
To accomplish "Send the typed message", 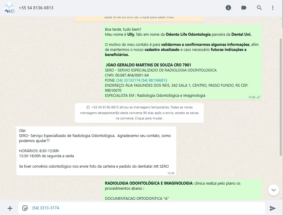I will (x=273, y=208).
